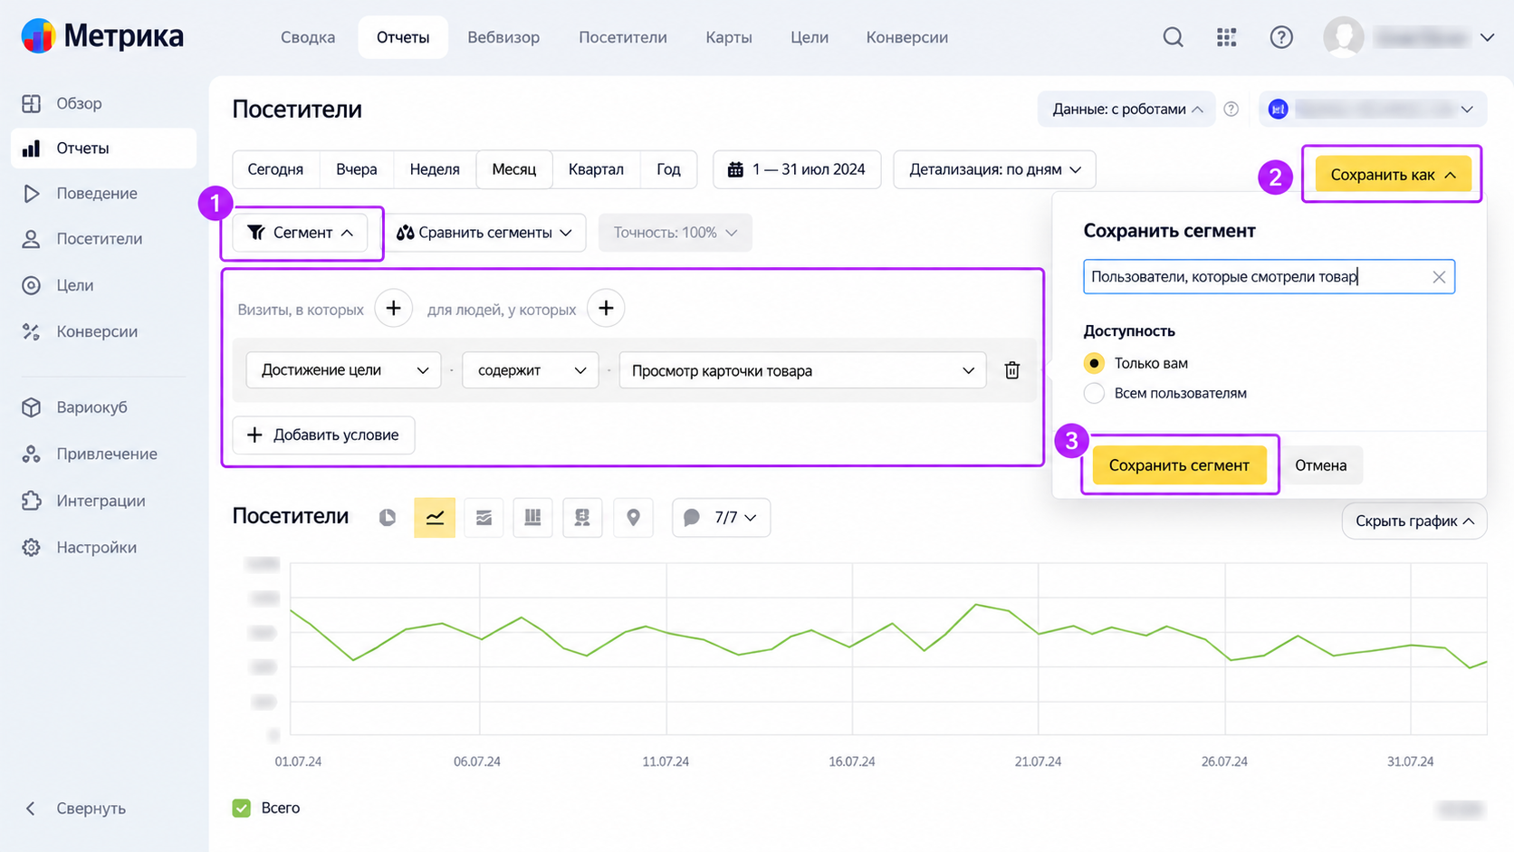The width and height of the screenshot is (1514, 852).
Task: Open the Достижение цели dropdown
Action: [x=344, y=370]
